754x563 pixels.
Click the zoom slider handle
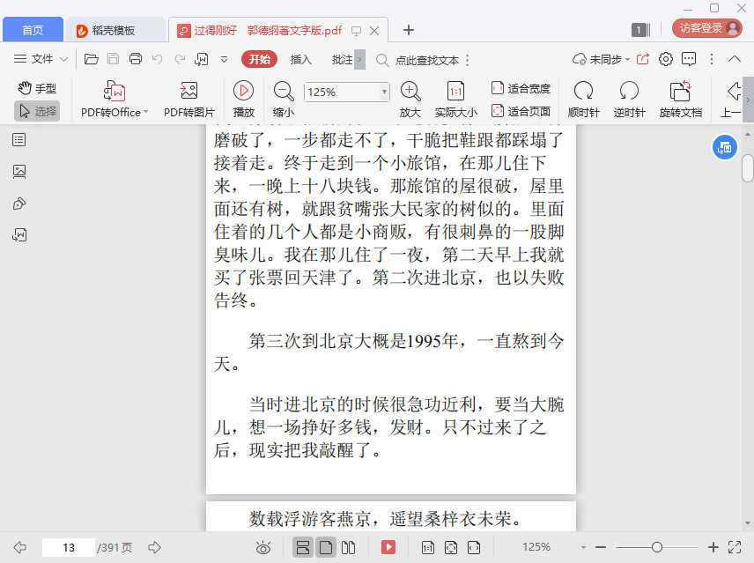[x=657, y=547]
